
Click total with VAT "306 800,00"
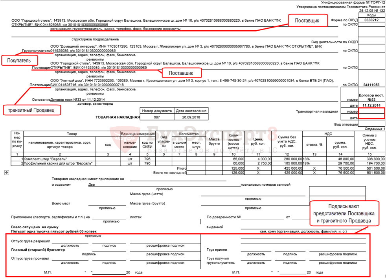(369, 159)
